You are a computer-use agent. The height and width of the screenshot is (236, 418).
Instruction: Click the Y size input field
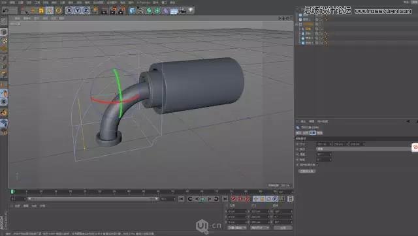coord(260,217)
